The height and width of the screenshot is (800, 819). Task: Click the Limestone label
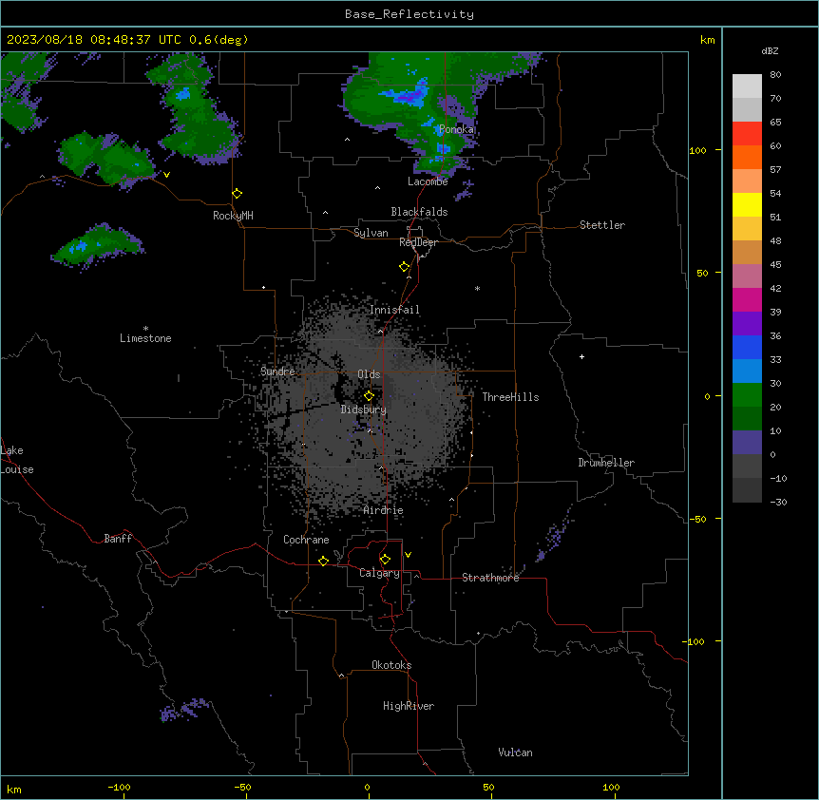(145, 338)
